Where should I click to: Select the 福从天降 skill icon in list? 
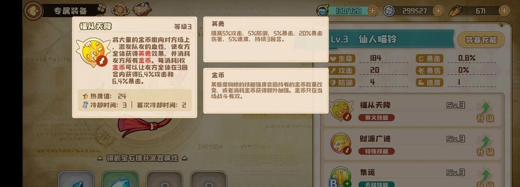(341, 110)
